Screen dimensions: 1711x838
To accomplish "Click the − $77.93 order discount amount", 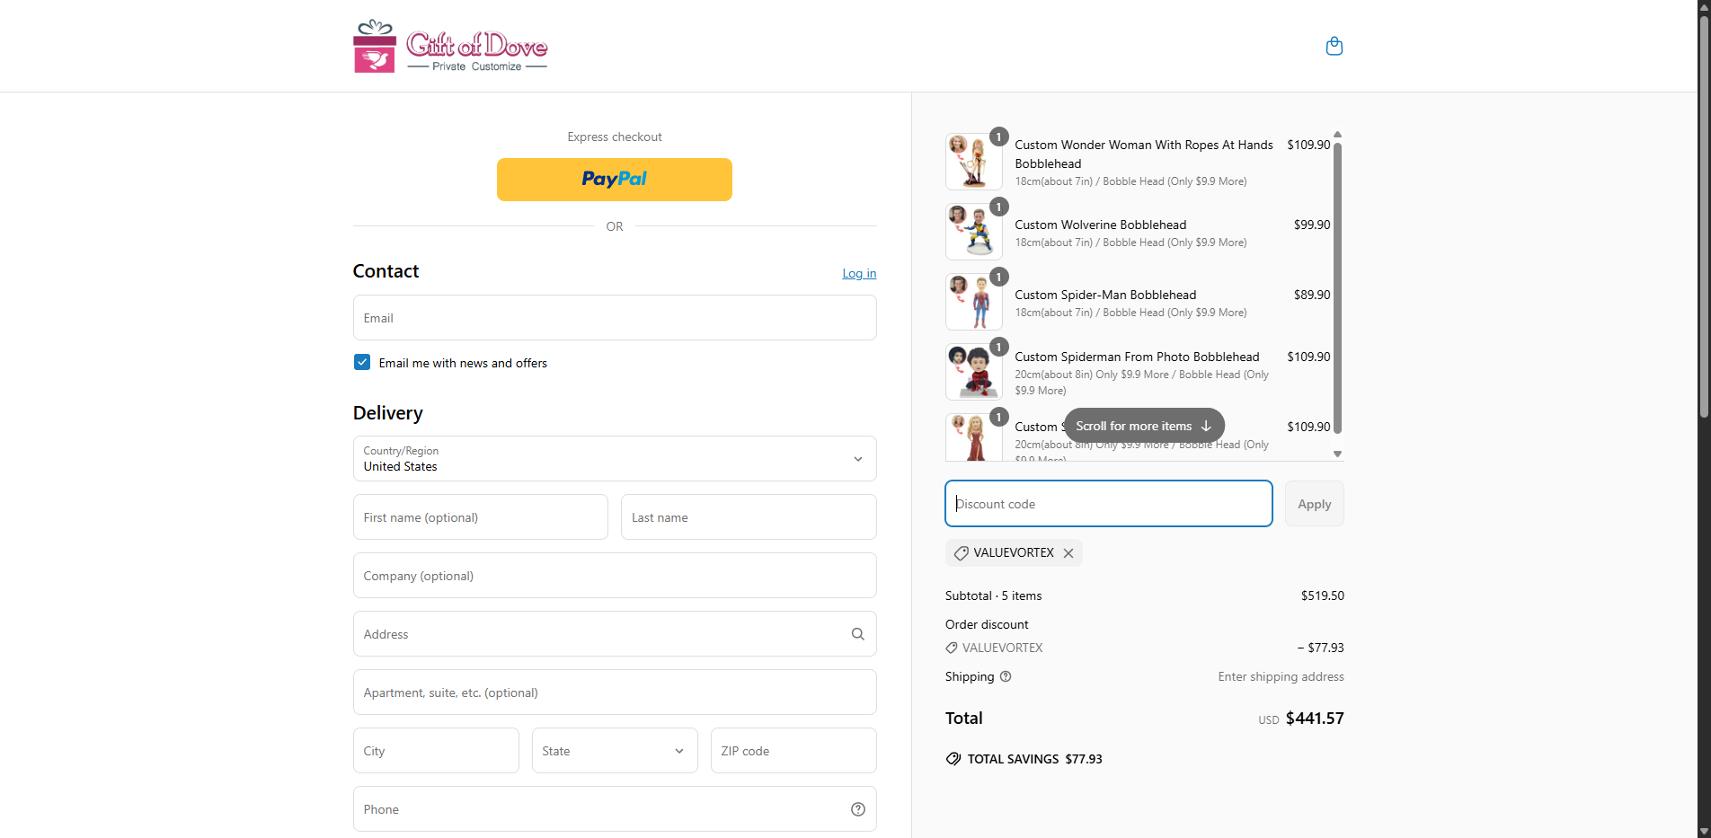I will pyautogui.click(x=1320, y=648).
